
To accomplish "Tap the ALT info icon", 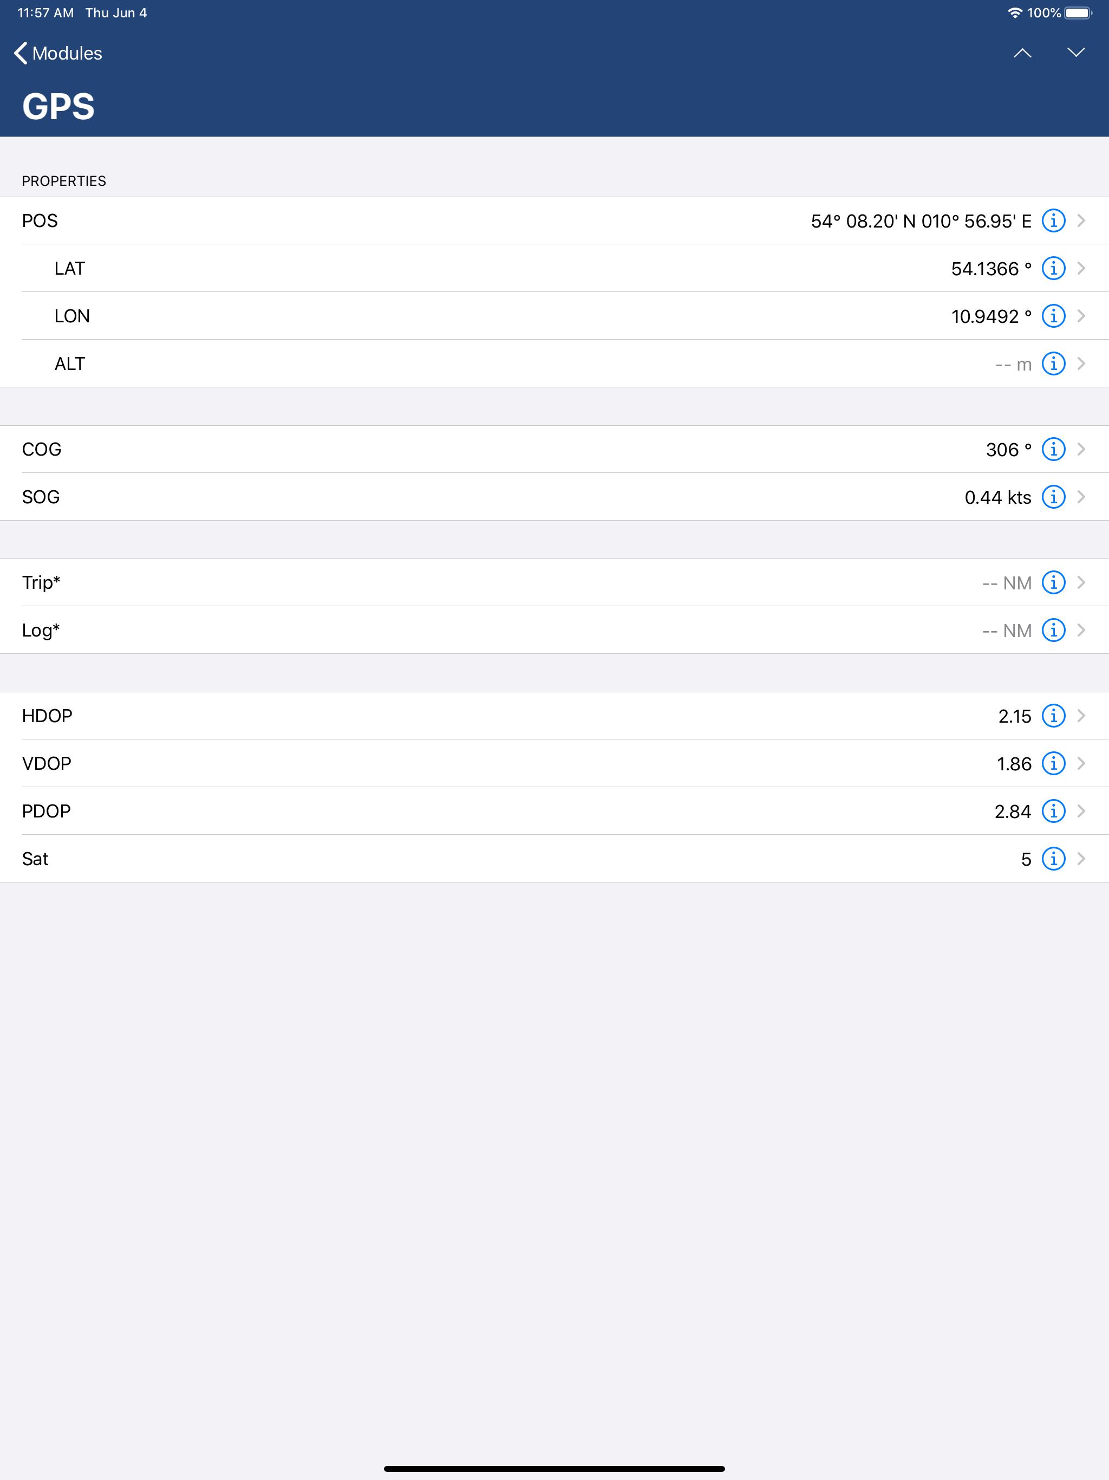I will point(1053,363).
